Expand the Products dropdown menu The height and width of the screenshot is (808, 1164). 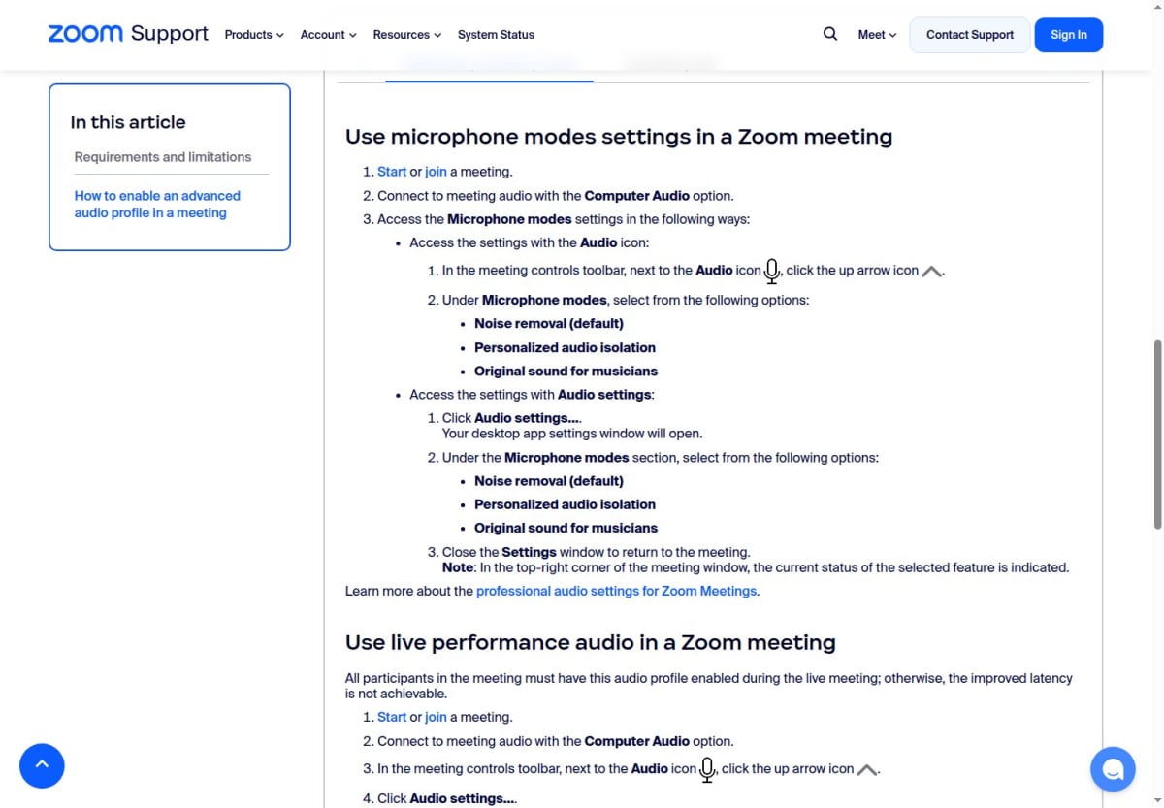pos(254,35)
